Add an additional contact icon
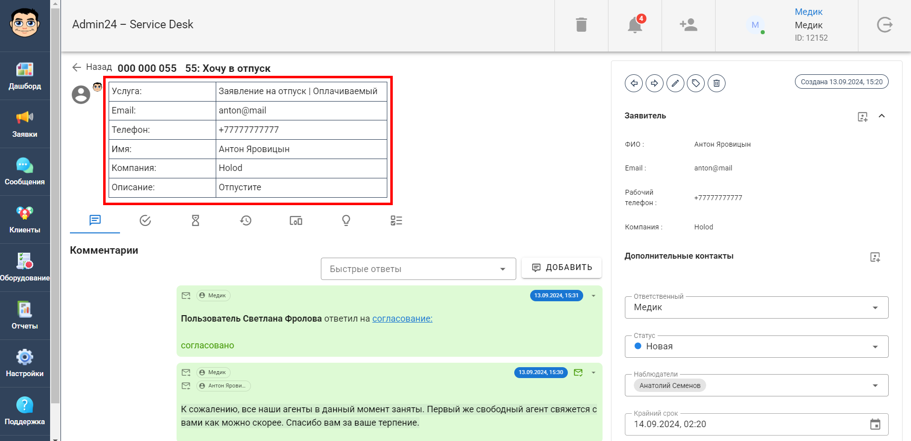911x441 pixels. pyautogui.click(x=875, y=257)
